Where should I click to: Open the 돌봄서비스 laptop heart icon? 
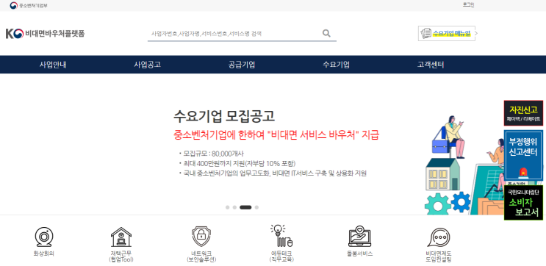coord(359,237)
